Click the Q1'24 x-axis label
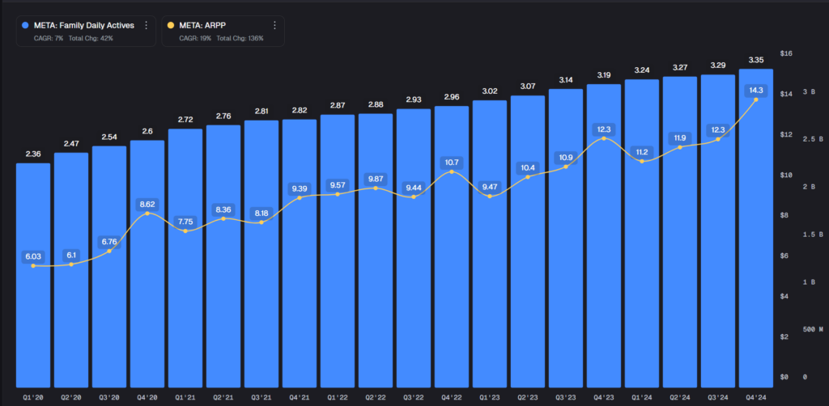The image size is (829, 406). click(x=642, y=396)
